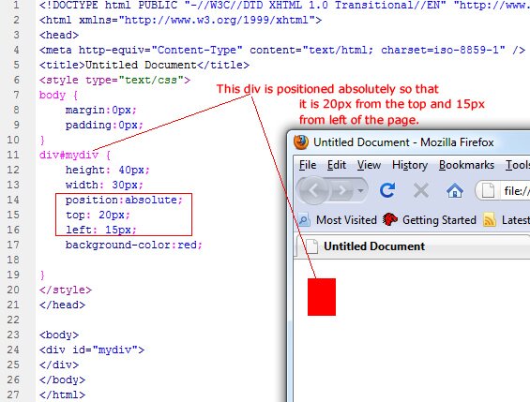
Task: Go to the Home page icon
Action: pyautogui.click(x=455, y=190)
